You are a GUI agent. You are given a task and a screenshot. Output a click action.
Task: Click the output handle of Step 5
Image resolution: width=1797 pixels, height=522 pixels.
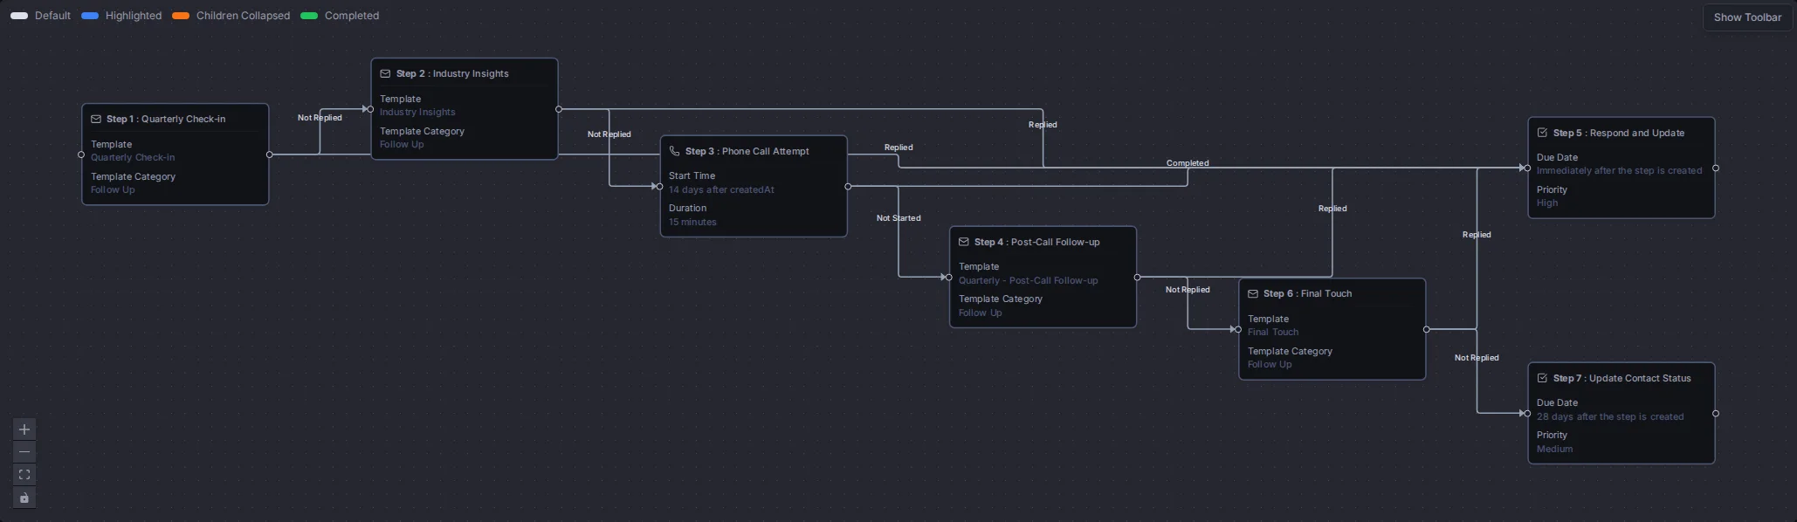click(1716, 168)
